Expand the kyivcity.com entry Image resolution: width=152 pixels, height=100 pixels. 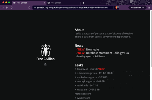[82, 98]
